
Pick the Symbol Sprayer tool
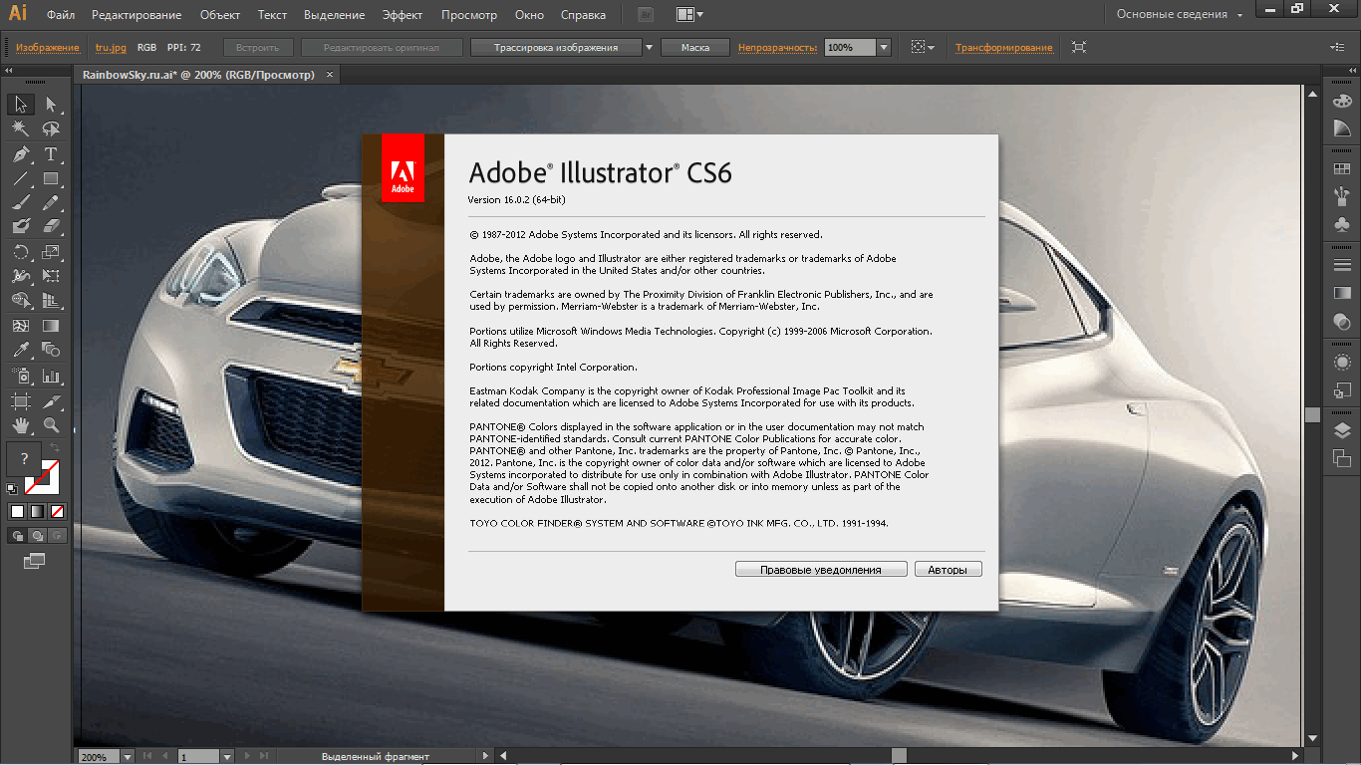21,377
